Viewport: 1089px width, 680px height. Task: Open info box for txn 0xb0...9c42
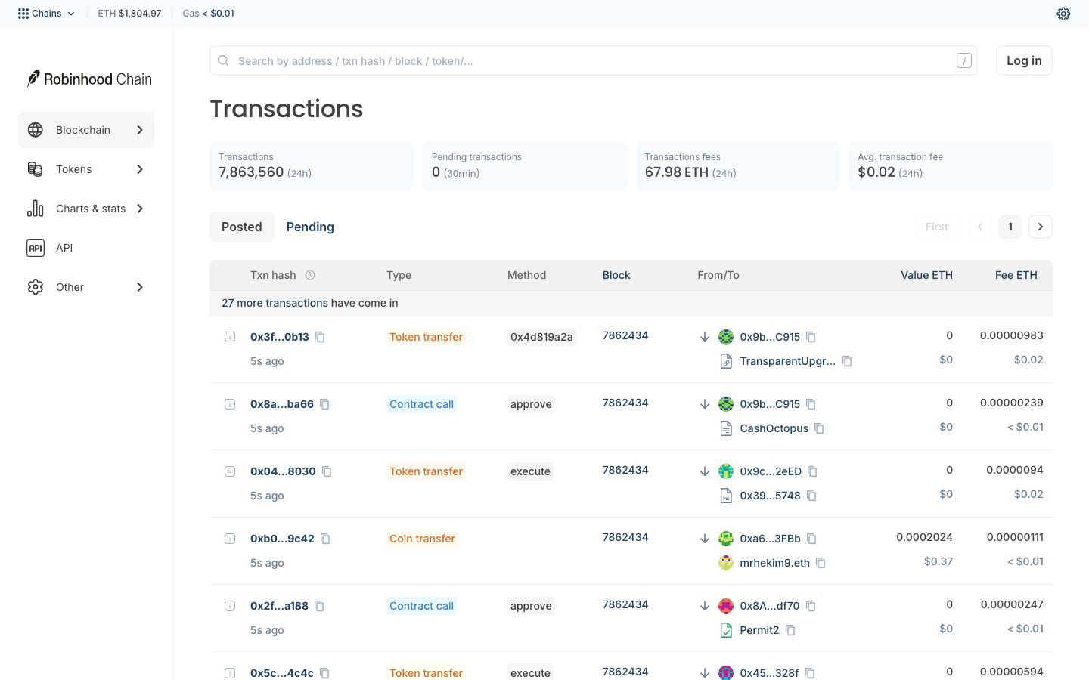coord(230,539)
